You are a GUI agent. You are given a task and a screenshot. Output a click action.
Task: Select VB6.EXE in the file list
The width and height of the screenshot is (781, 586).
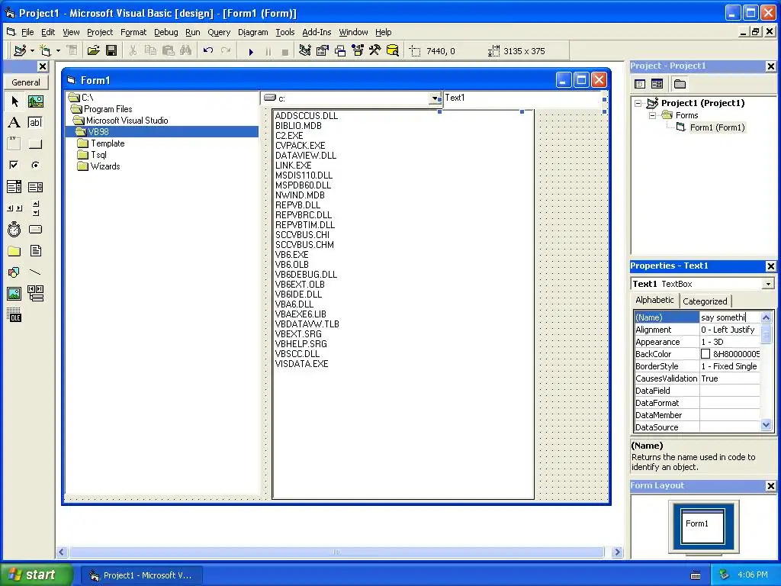(x=292, y=255)
